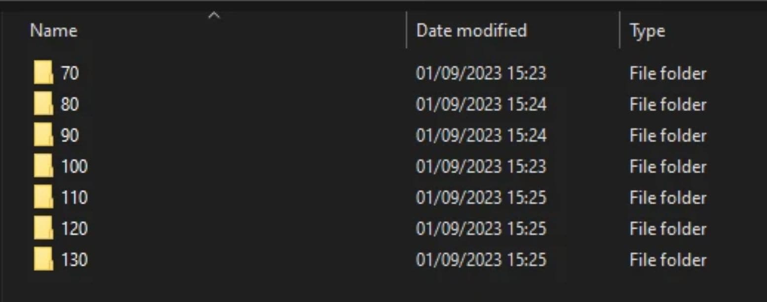Select the folder icon for 80

[43, 104]
